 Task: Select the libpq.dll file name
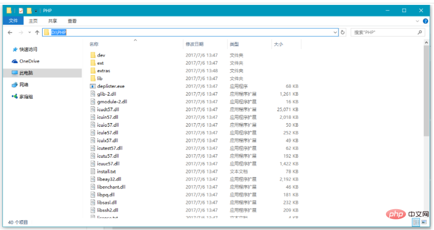pyautogui.click(x=106, y=195)
